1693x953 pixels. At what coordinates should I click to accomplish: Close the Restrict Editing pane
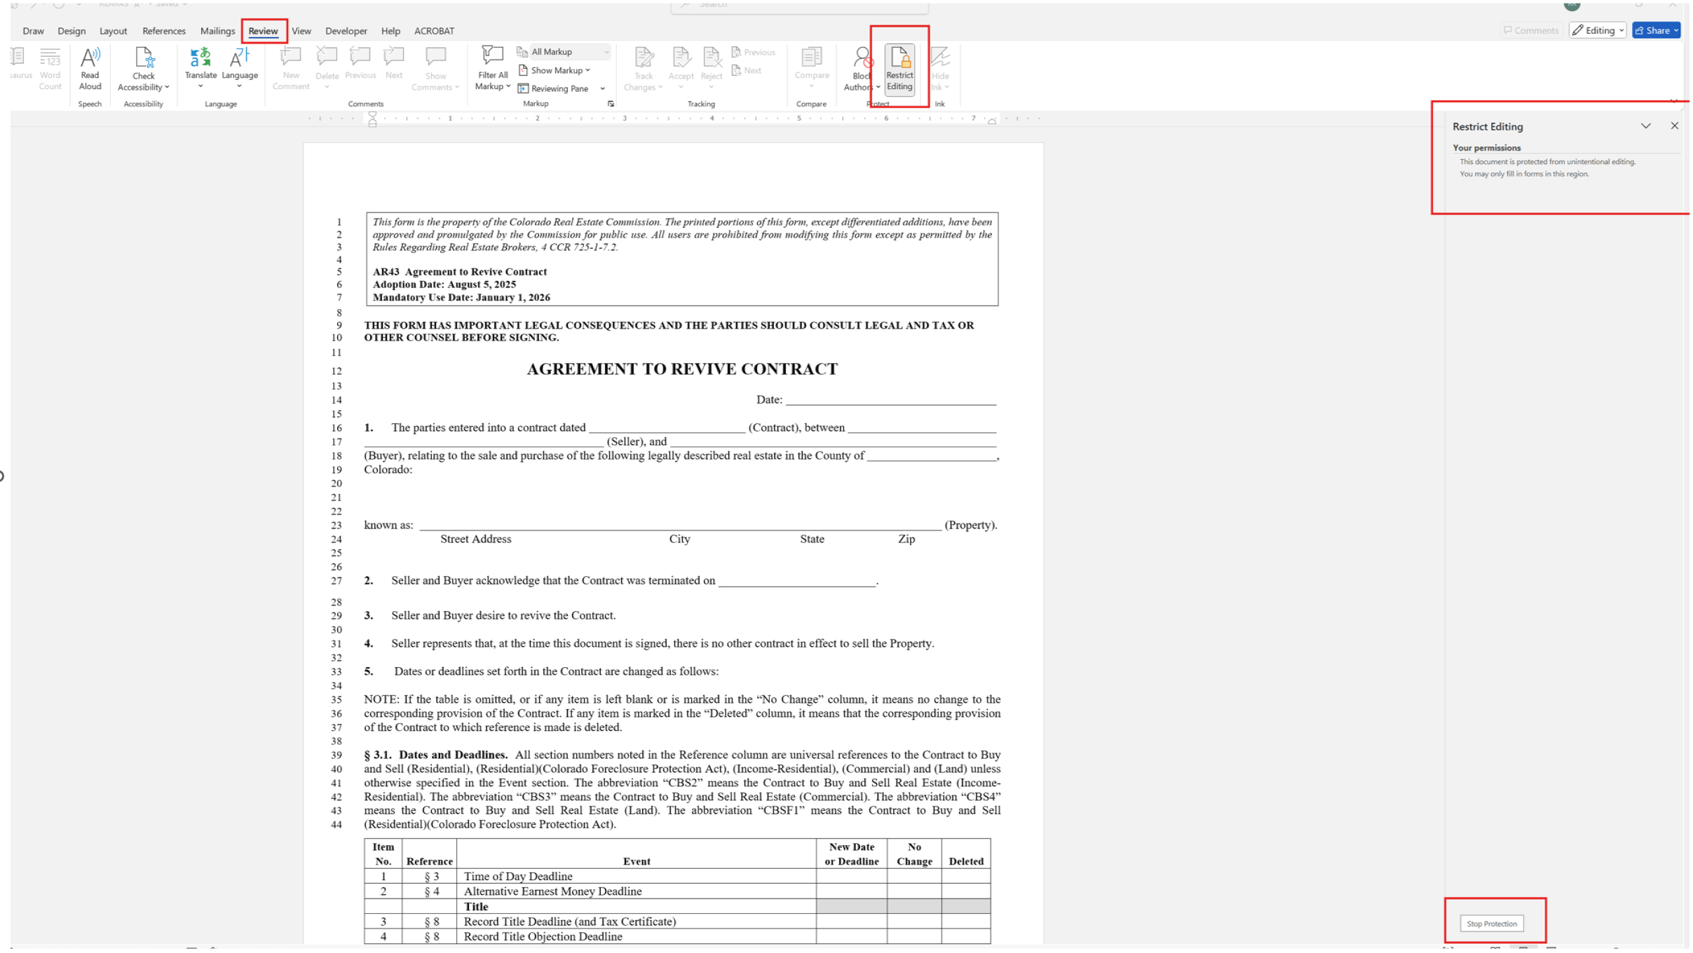[1674, 126]
